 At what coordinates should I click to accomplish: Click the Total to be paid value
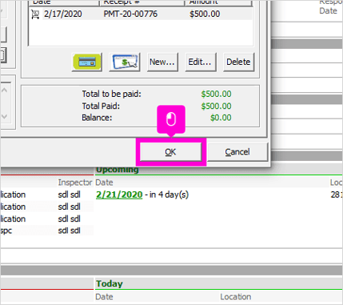coord(216,94)
